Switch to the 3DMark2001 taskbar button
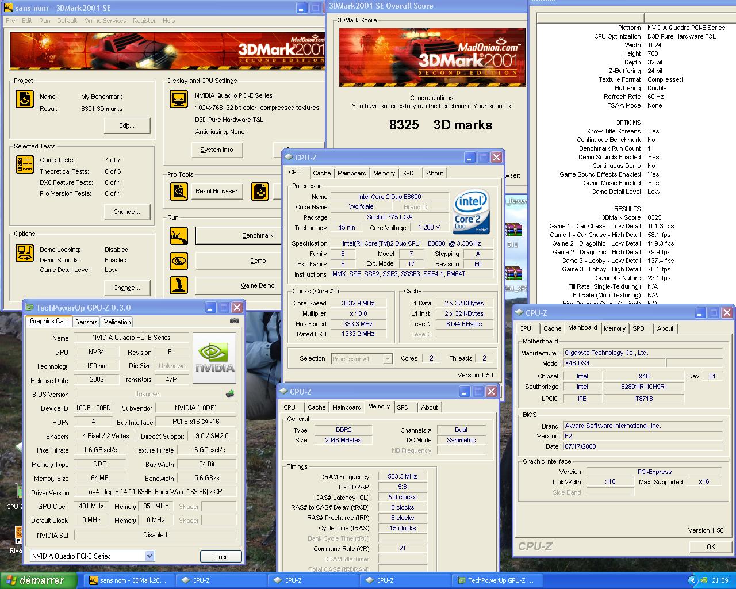This screenshot has width=736, height=589. pyautogui.click(x=131, y=580)
